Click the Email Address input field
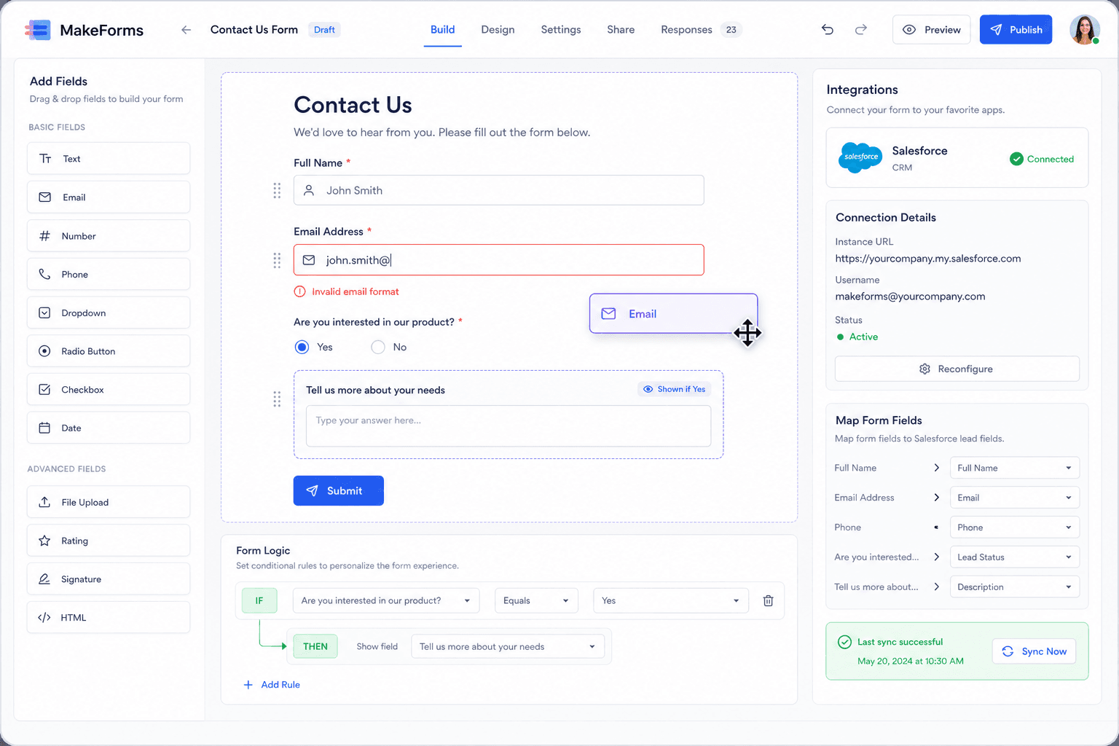Viewport: 1119px width, 746px height. (x=498, y=260)
